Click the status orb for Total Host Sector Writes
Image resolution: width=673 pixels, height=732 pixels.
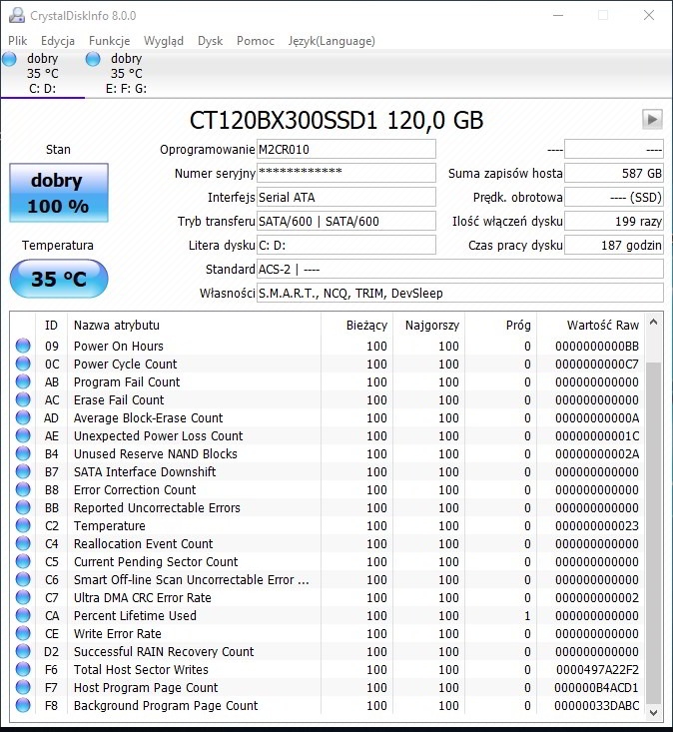click(x=23, y=669)
